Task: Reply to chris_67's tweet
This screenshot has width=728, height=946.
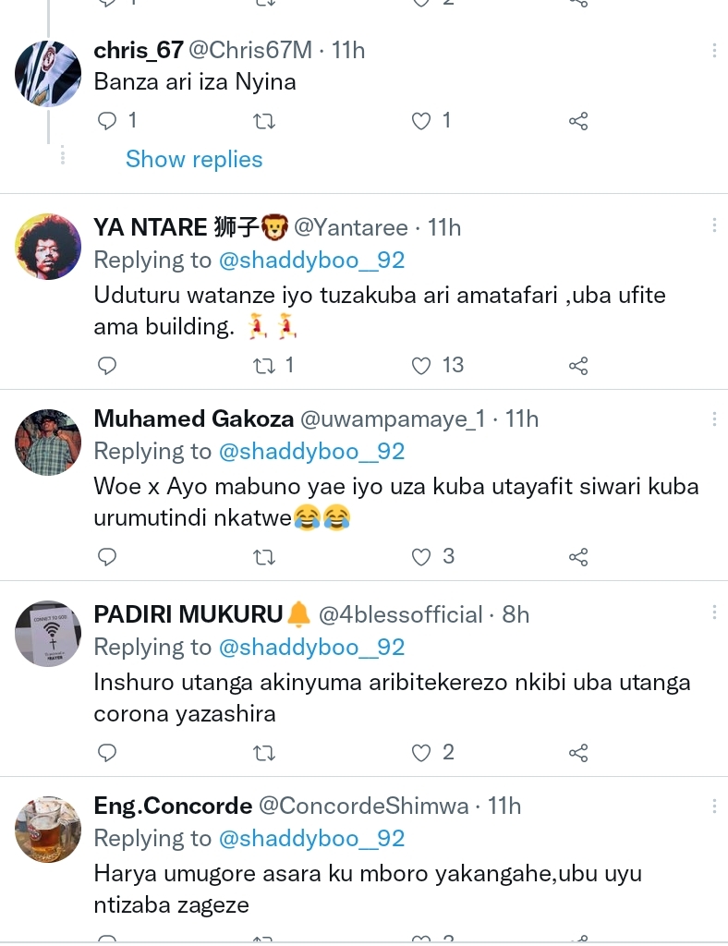Action: pyautogui.click(x=108, y=121)
